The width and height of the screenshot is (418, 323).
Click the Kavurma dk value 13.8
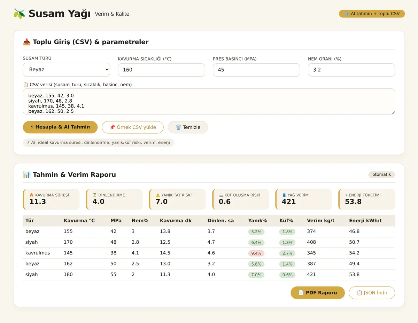pyautogui.click(x=165, y=231)
